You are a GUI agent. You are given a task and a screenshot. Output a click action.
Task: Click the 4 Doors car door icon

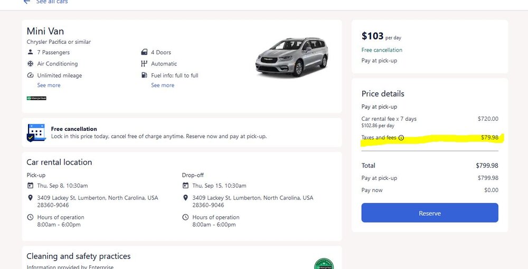pos(144,52)
